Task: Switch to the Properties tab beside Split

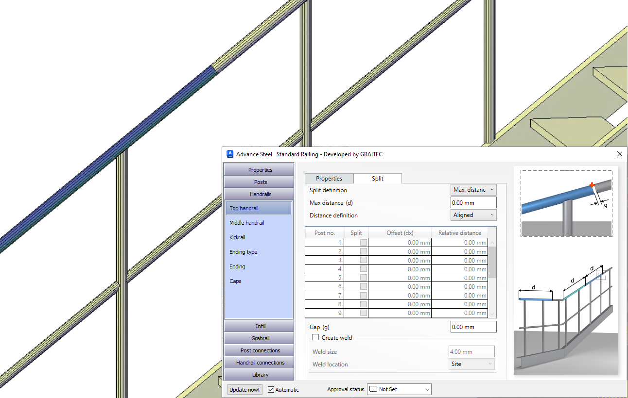Action: (329, 179)
